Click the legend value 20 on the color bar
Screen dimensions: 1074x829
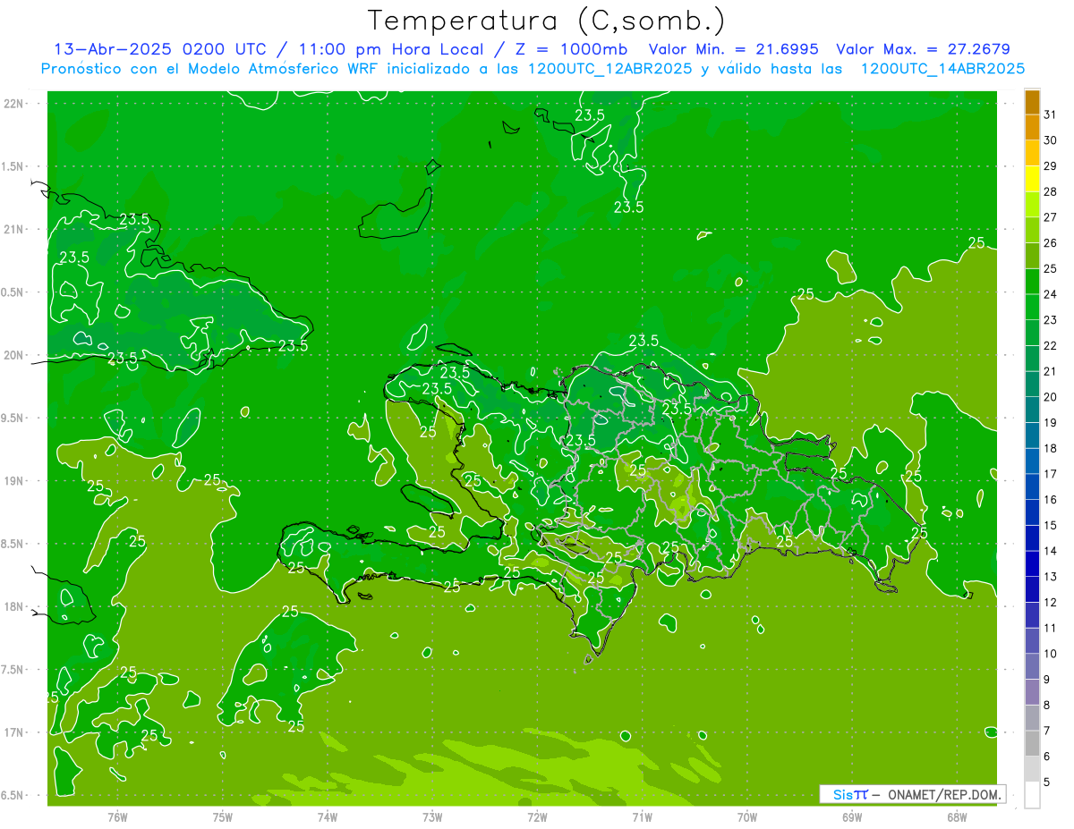coord(1051,397)
